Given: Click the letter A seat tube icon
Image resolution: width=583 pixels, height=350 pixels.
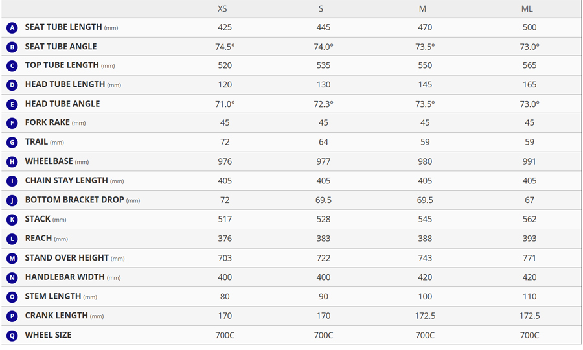Looking at the screenshot, I should (12, 28).
